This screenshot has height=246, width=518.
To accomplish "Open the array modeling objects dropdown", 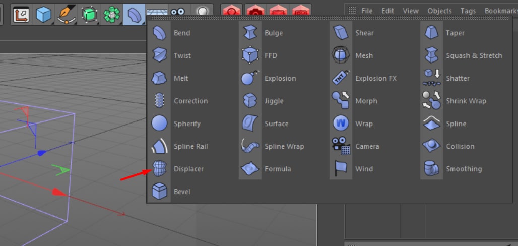I will (112, 14).
